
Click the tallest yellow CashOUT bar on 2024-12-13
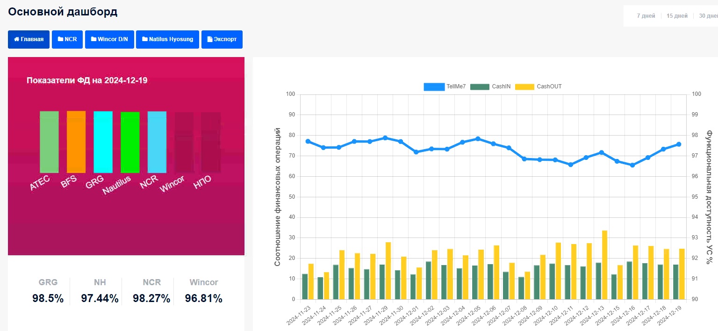click(x=604, y=265)
